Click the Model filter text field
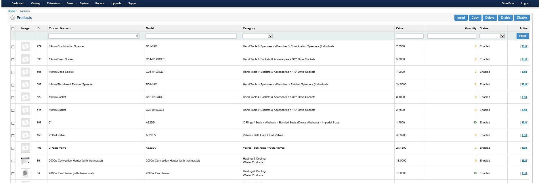Screen dimensions: 541x183 pos(191,36)
